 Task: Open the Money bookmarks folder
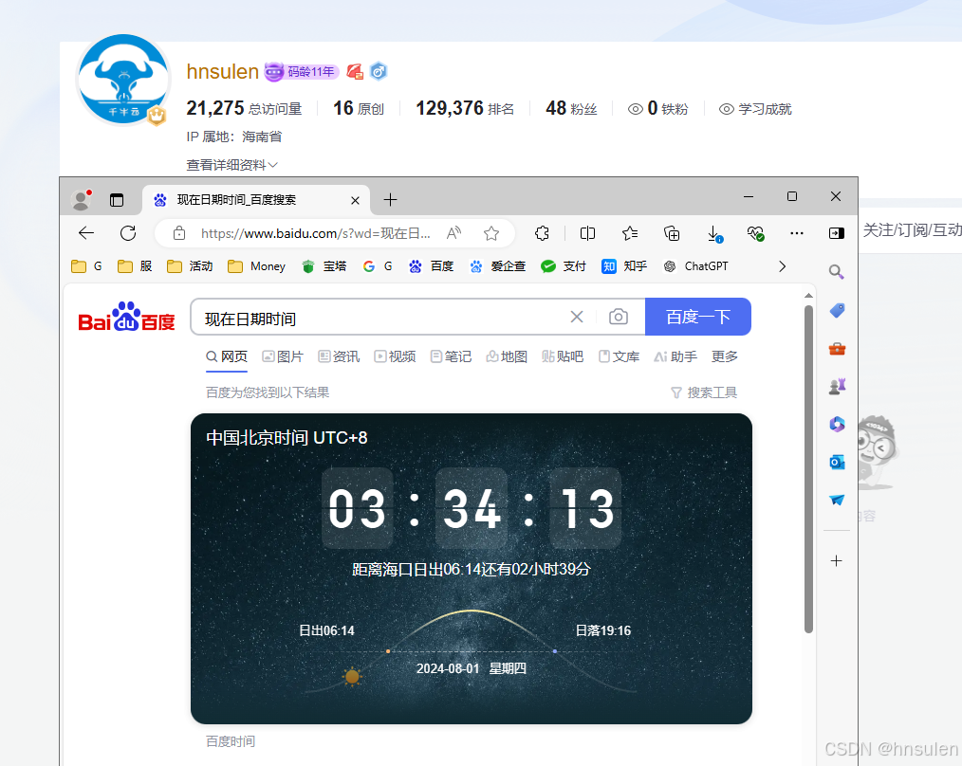point(256,266)
